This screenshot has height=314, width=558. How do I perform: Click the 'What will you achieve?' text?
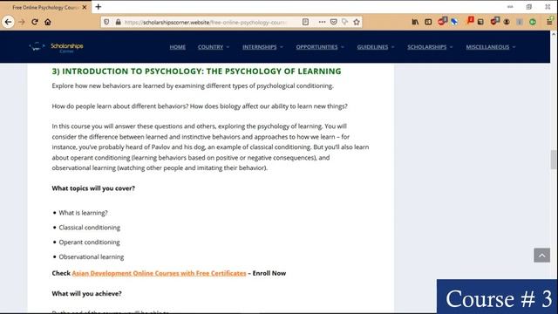click(86, 294)
